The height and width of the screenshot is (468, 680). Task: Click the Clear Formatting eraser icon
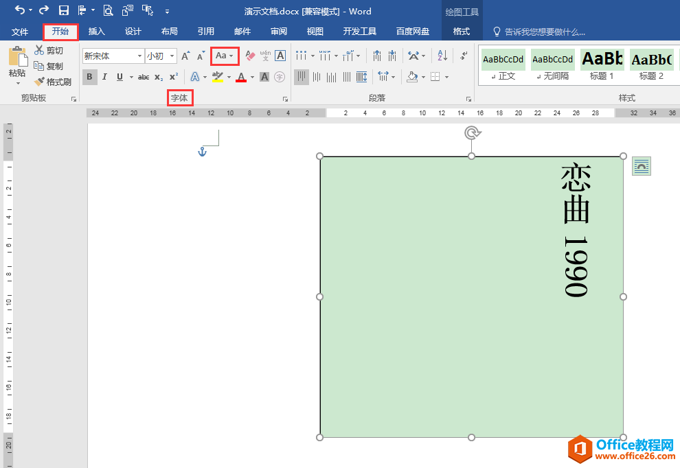[x=250, y=56]
